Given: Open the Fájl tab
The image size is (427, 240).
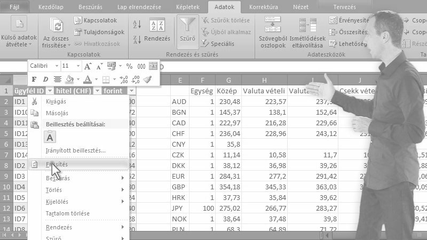Looking at the screenshot, I should (14, 7).
